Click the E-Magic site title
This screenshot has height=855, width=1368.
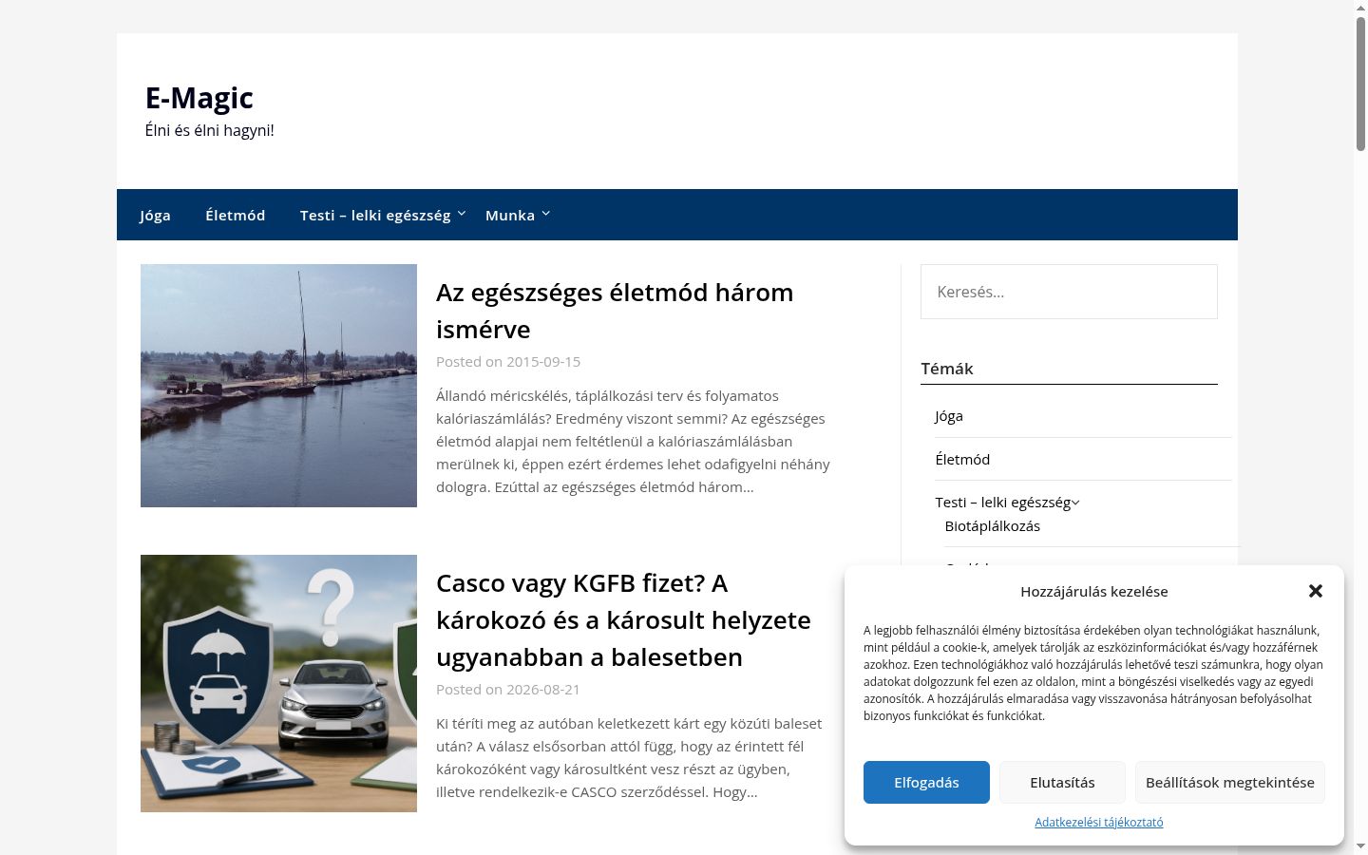coord(199,98)
